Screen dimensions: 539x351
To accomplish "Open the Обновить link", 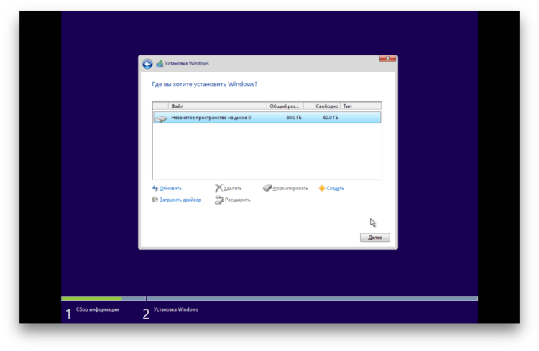I will click(x=170, y=188).
